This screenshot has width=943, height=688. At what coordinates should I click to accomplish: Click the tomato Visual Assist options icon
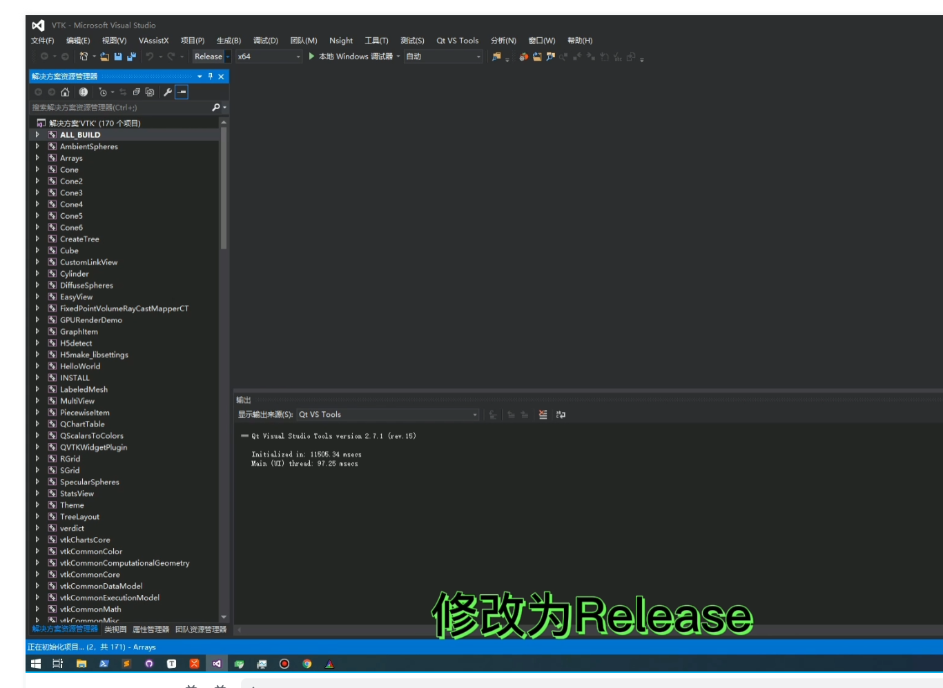tap(524, 57)
